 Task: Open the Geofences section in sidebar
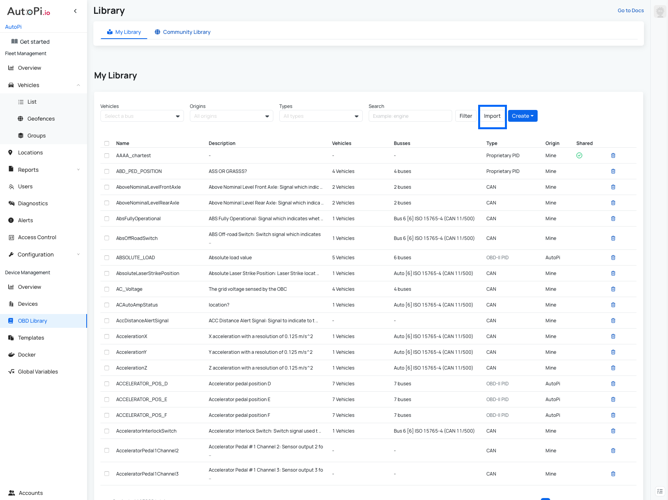pos(41,119)
